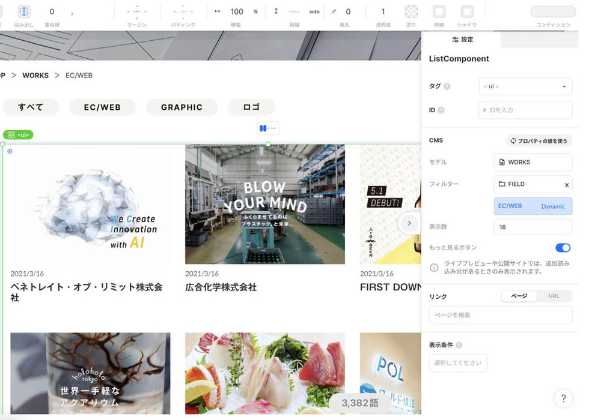The height and width of the screenshot is (420, 589).
Task: Open the help question mark button
Action: tap(564, 398)
